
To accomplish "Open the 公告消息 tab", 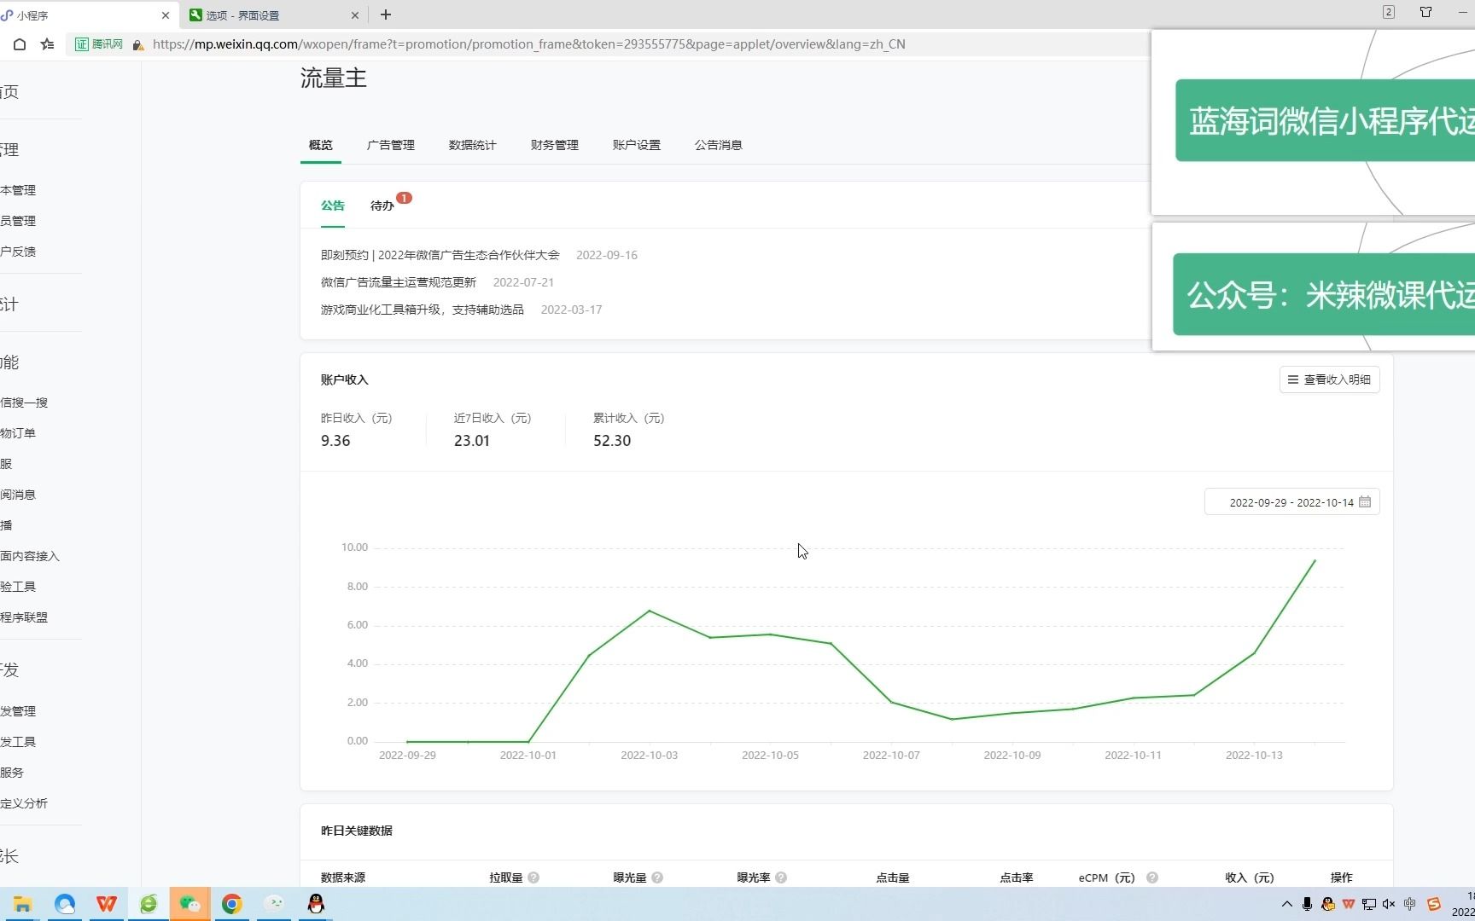I will pos(719,145).
